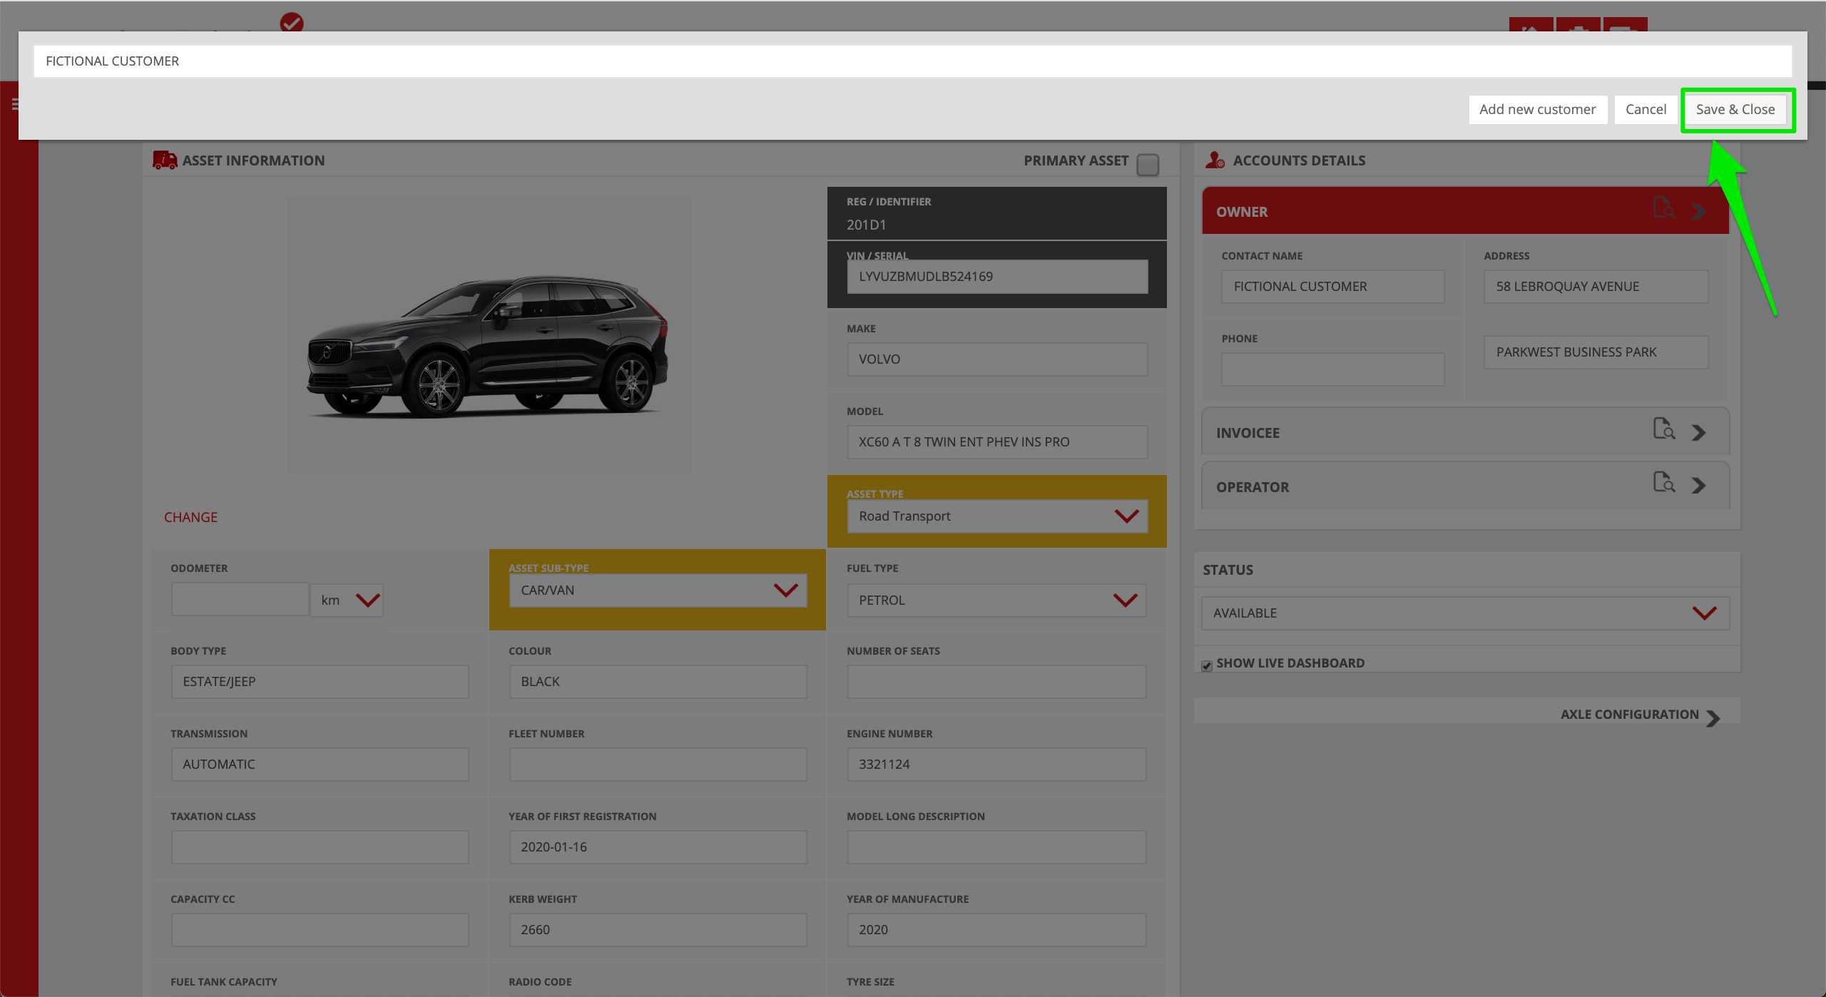Image resolution: width=1826 pixels, height=997 pixels.
Task: Open the Fuel Type dropdown
Action: pyautogui.click(x=996, y=600)
